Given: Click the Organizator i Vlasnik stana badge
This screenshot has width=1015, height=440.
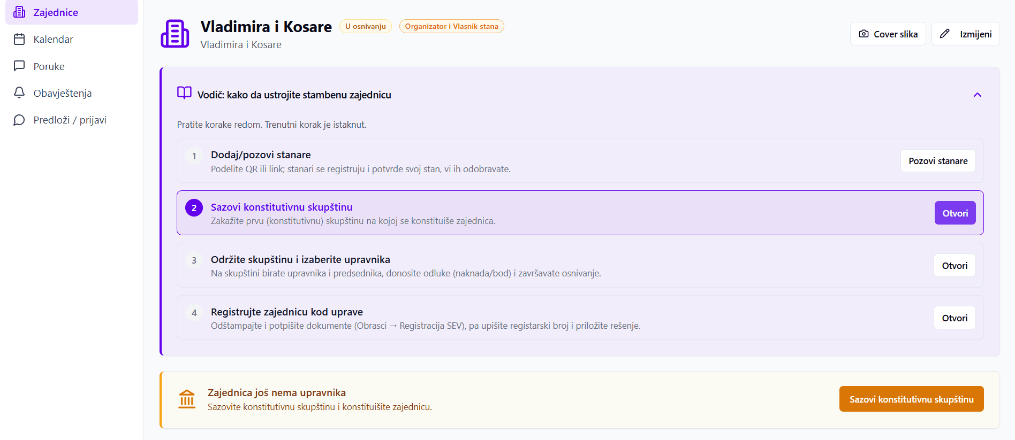Looking at the screenshot, I should 451,26.
